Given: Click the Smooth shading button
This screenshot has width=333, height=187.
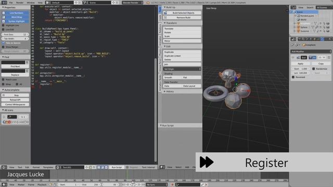Looking at the screenshot, I should [x=172, y=77].
